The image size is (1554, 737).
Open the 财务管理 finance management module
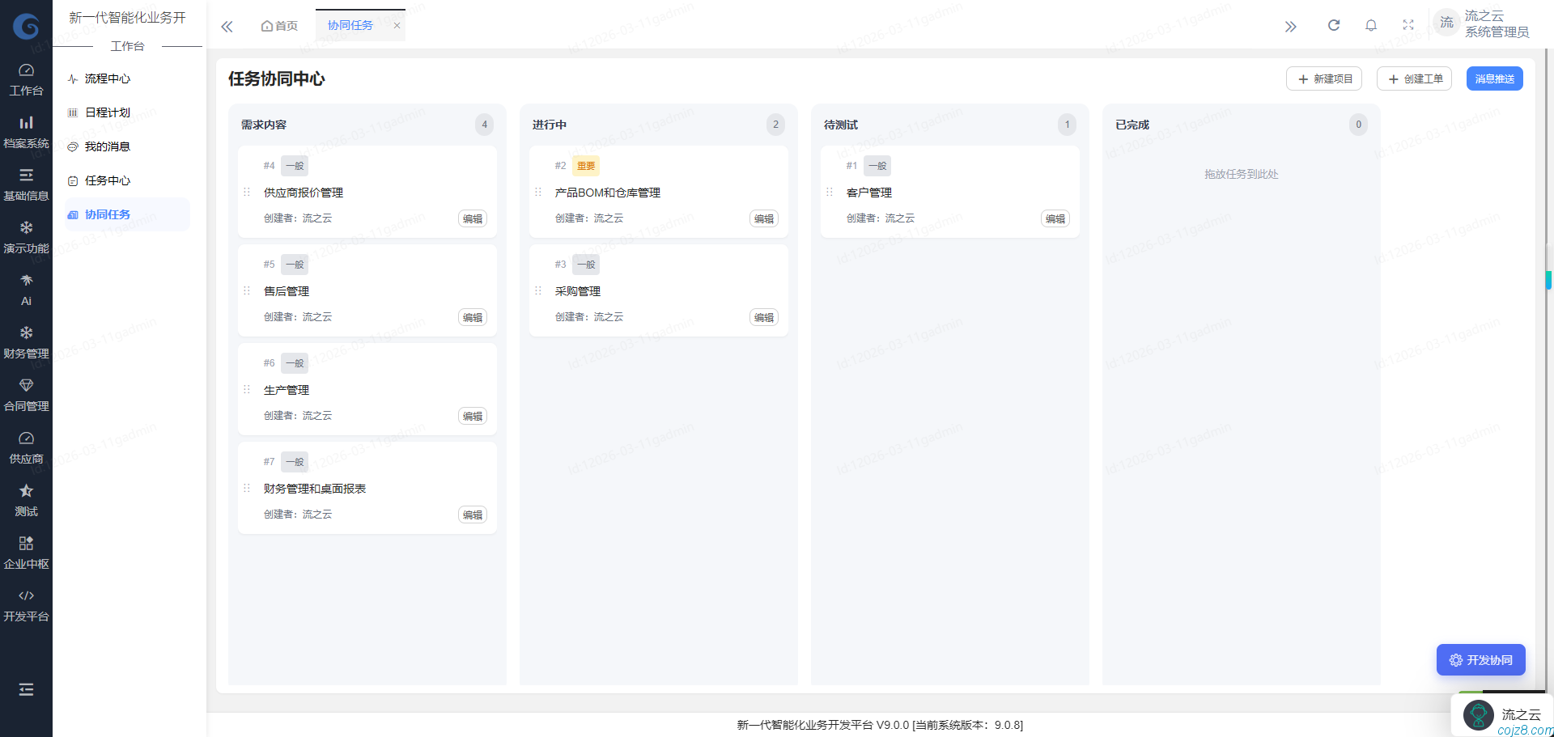coord(26,340)
